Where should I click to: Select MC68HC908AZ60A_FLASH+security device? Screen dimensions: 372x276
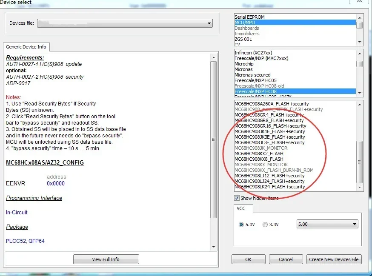pyautogui.click(x=295, y=104)
